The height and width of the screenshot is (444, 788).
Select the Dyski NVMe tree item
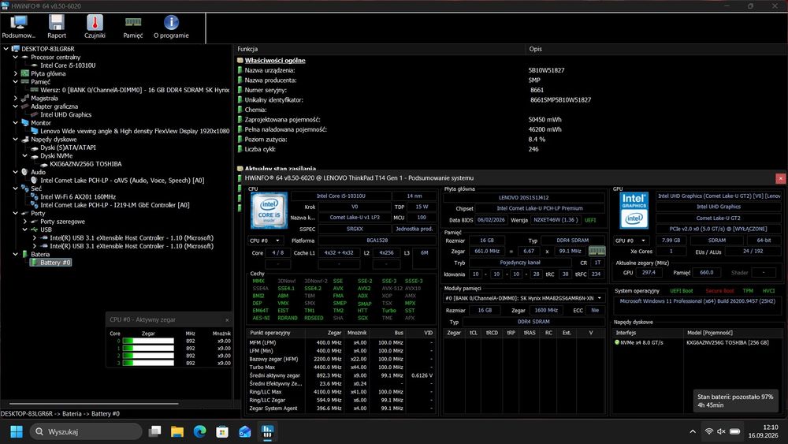pyautogui.click(x=56, y=156)
